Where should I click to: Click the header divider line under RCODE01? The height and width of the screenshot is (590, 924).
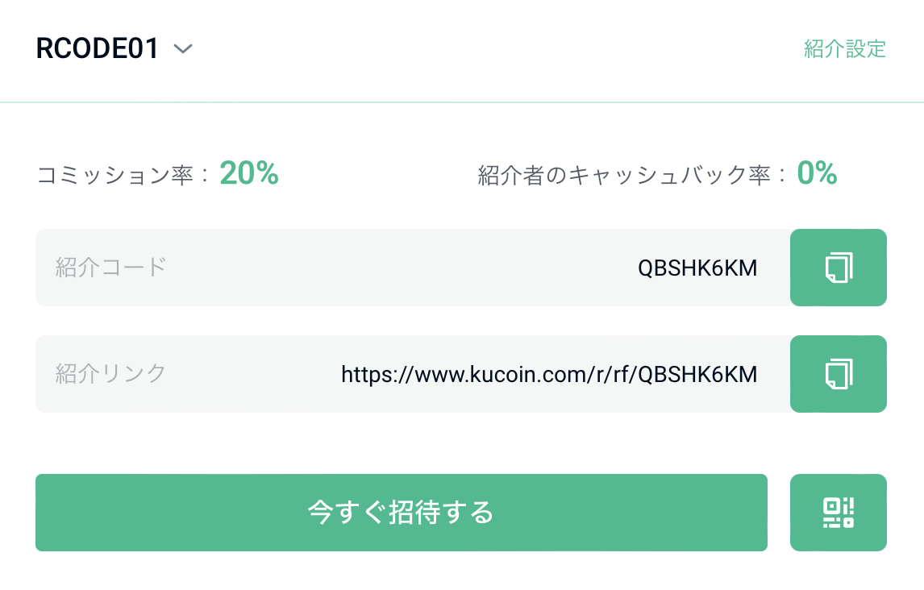click(x=462, y=102)
